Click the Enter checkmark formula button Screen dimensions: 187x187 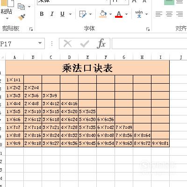tap(85, 44)
